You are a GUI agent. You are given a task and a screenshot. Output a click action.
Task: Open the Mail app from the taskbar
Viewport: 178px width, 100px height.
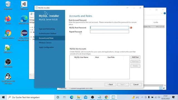(86, 97)
